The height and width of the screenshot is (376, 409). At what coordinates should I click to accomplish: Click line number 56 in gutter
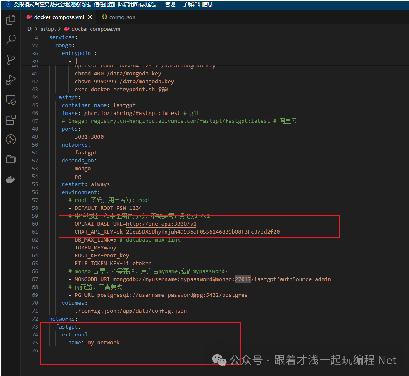point(35,192)
